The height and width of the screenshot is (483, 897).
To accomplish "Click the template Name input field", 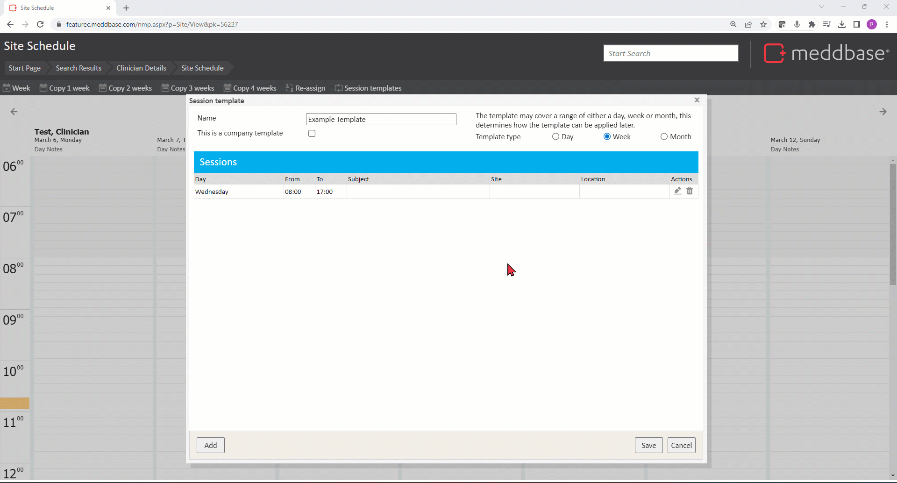I will 381,120.
